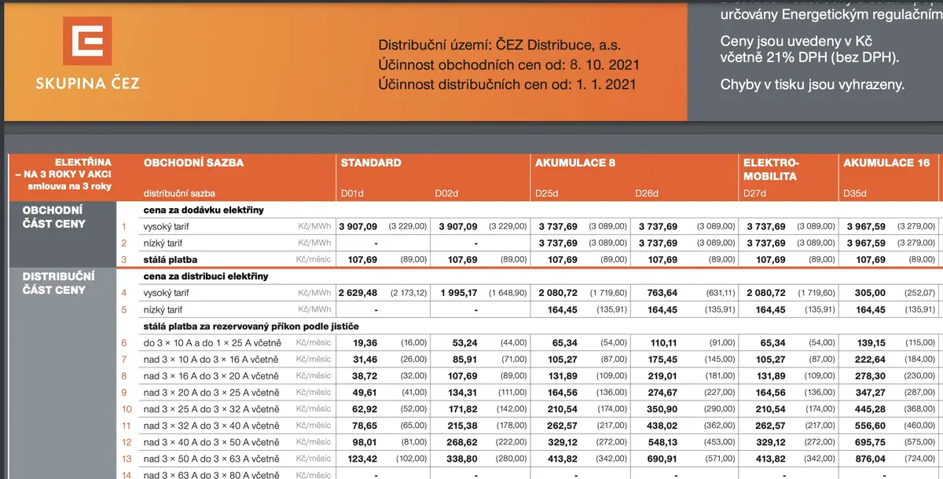
Task: Click 'včetně 21% DPH (bez DPH).' text
Action: point(809,58)
